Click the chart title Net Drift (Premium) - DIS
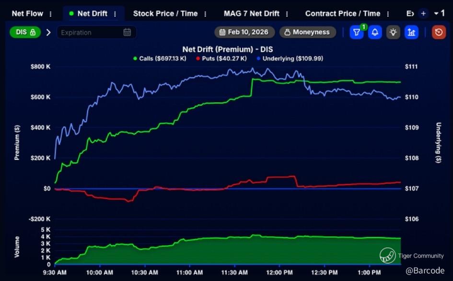The height and width of the screenshot is (281, 453). pos(228,49)
